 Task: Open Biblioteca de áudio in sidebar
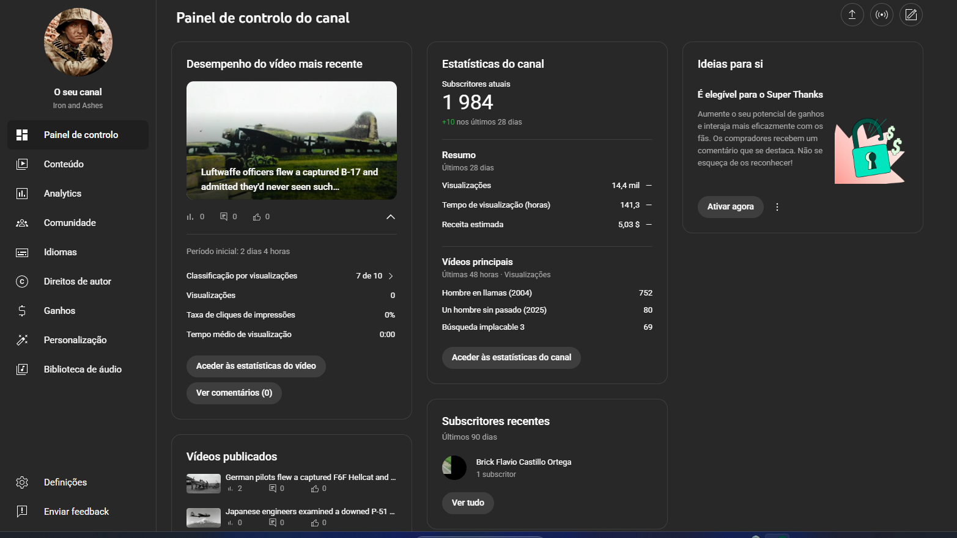pos(82,369)
